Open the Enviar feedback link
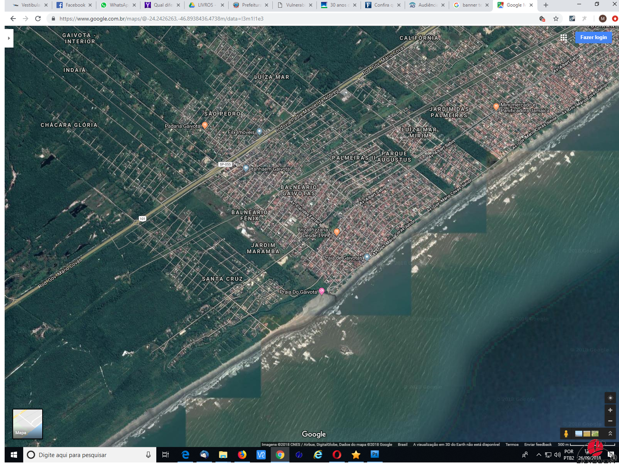Viewport: 619px width, 464px height. 538,445
